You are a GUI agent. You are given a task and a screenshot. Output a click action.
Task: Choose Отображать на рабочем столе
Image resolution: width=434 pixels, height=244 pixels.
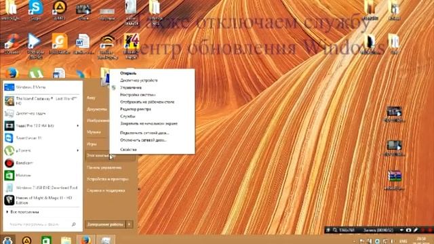pyautogui.click(x=152, y=102)
